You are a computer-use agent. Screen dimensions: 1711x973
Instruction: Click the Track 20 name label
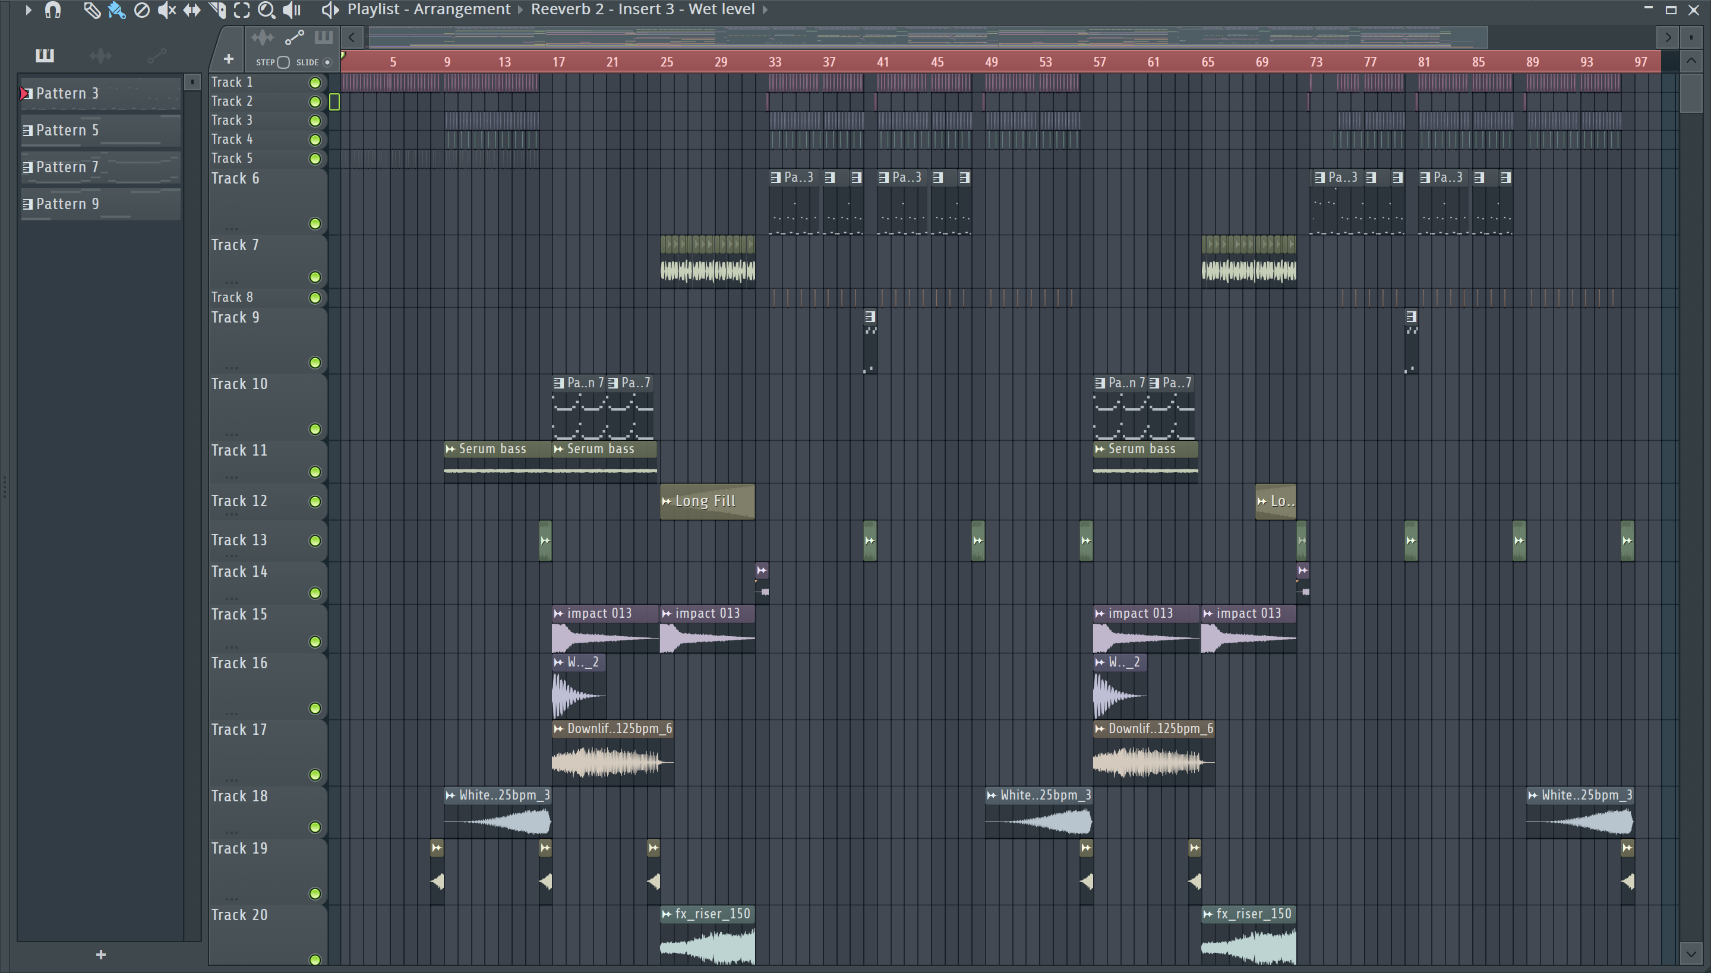pyautogui.click(x=239, y=915)
